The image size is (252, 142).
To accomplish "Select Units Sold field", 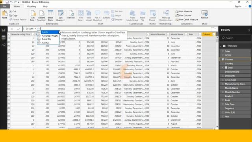I will pyautogui.click(x=235, y=112).
